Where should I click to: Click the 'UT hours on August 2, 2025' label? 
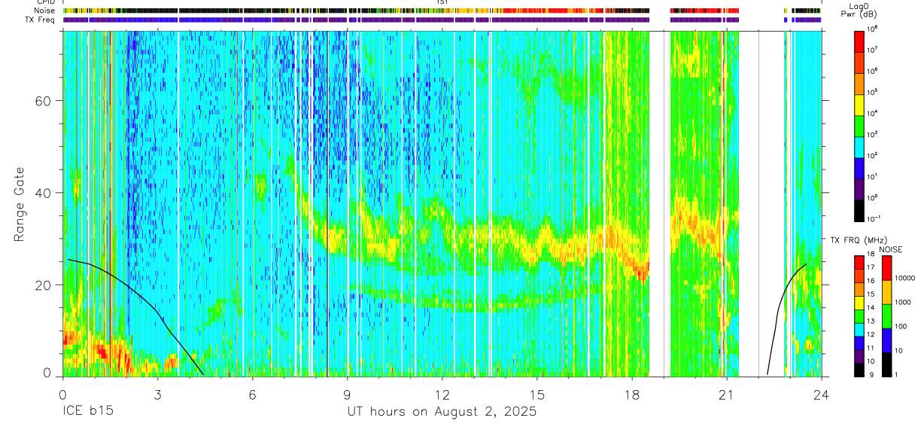click(x=442, y=412)
